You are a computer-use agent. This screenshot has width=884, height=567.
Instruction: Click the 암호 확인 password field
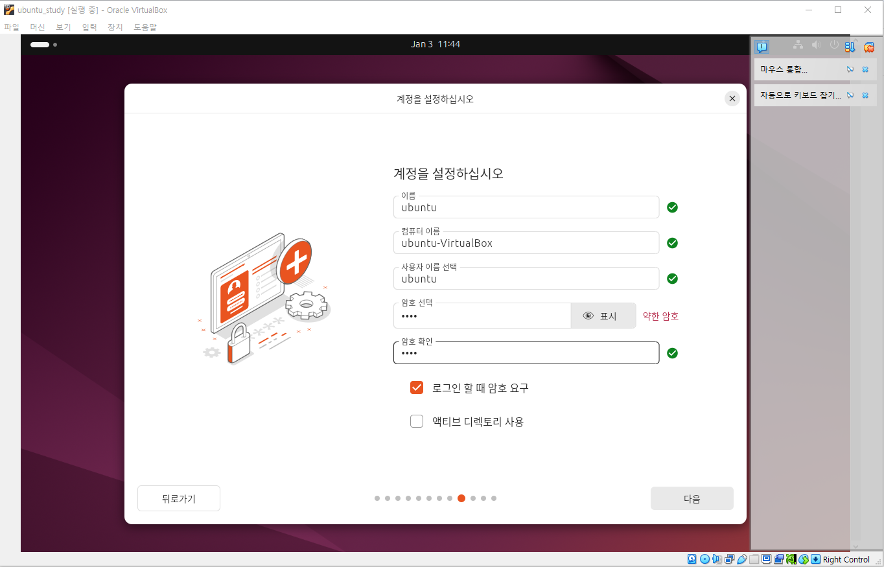526,353
